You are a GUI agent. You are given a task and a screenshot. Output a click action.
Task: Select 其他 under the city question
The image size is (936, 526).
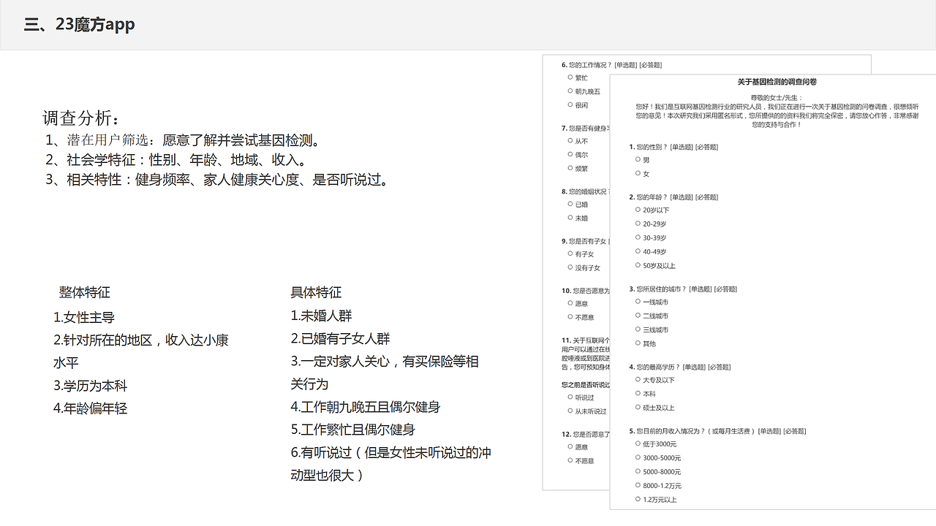coord(638,343)
